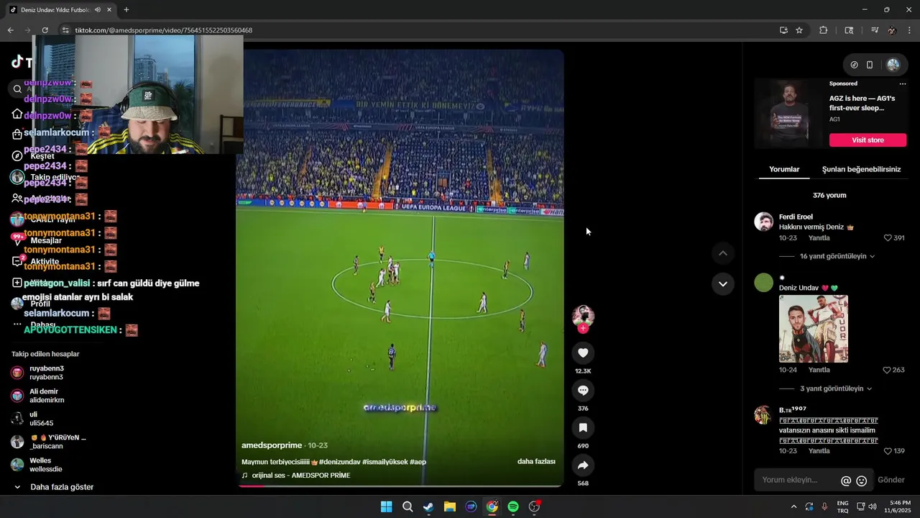Image resolution: width=920 pixels, height=518 pixels.
Task: Bookmark this page with the star icon
Action: [x=799, y=30]
